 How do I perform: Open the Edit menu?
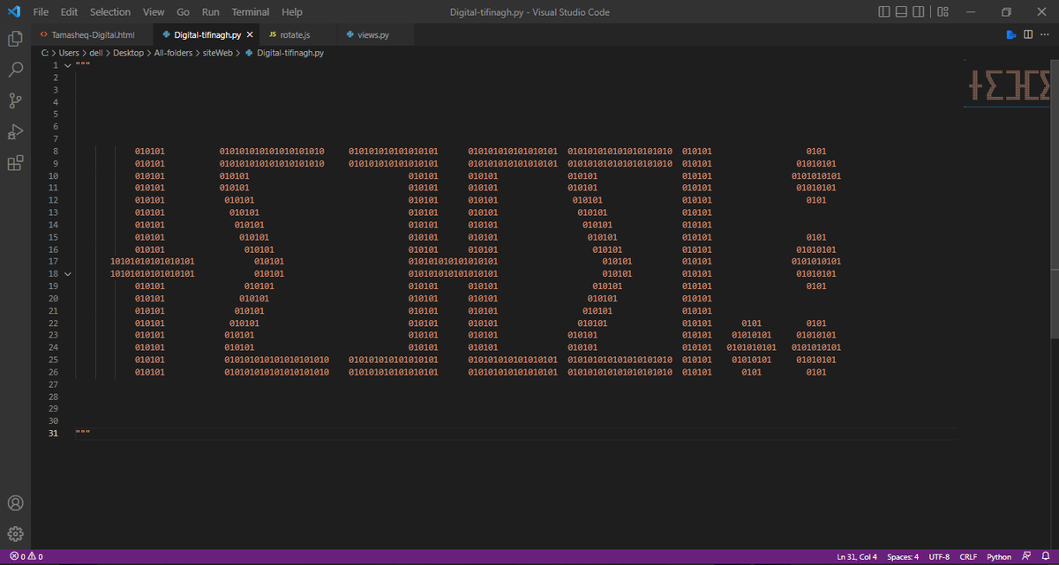(x=70, y=12)
